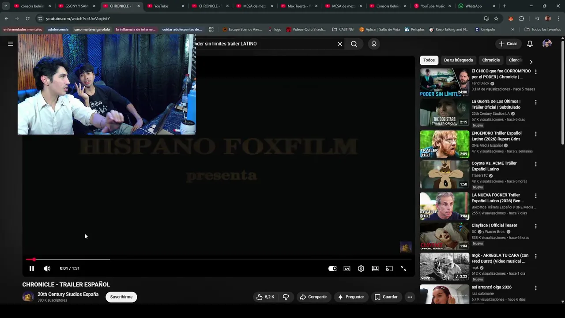Seek within the video progress bar
The width and height of the screenshot is (565, 318).
pos(218,259)
